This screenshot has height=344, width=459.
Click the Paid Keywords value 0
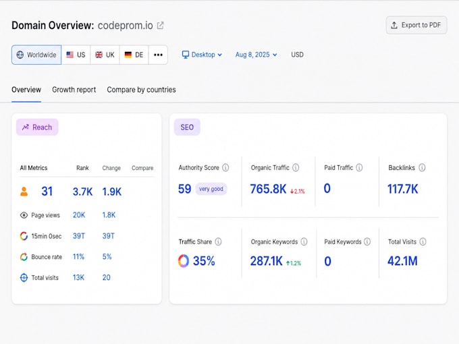pyautogui.click(x=328, y=261)
